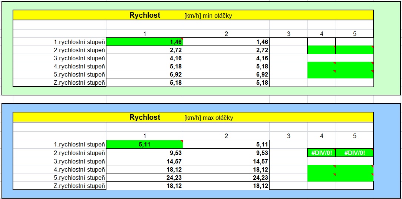Select '4.rychlostní stupeň' label in max otáčky table
402x199 pixels.
(79, 169)
